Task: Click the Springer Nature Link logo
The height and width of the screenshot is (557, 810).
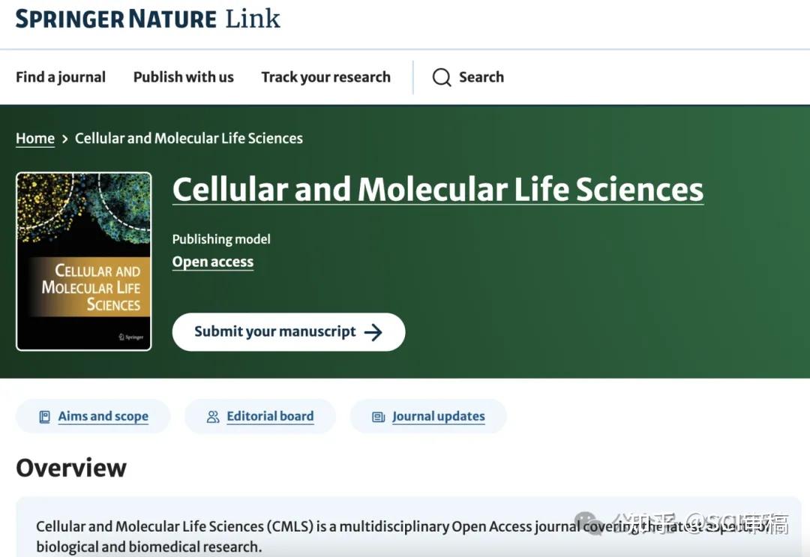Action: click(x=146, y=19)
